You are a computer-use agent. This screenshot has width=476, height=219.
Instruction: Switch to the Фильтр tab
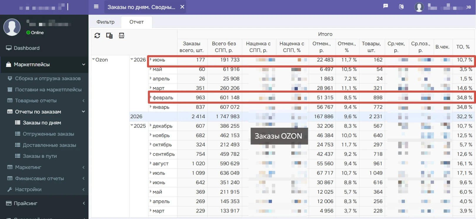coord(106,22)
